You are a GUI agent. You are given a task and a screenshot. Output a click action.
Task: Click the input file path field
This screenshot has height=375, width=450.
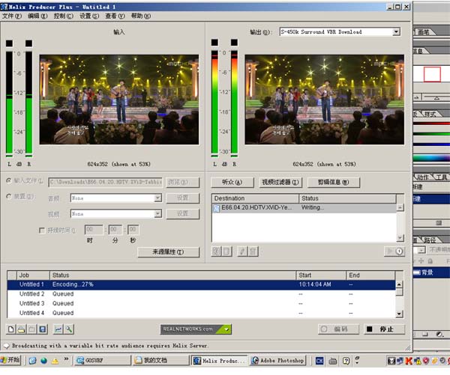pos(105,182)
